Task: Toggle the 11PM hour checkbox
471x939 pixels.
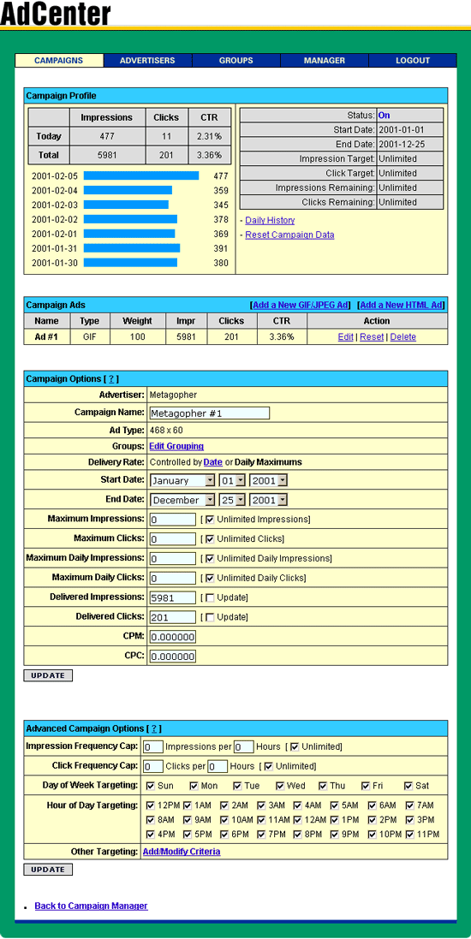Action: 410,835
